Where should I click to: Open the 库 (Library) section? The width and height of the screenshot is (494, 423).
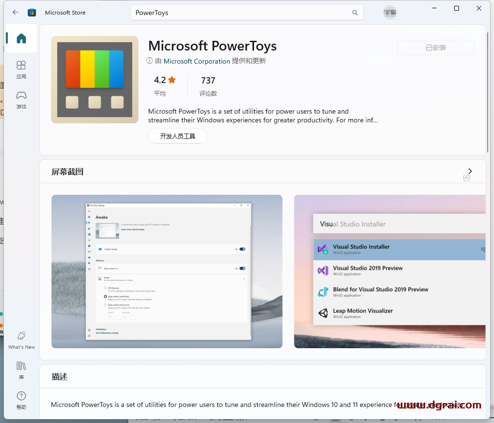(21, 371)
